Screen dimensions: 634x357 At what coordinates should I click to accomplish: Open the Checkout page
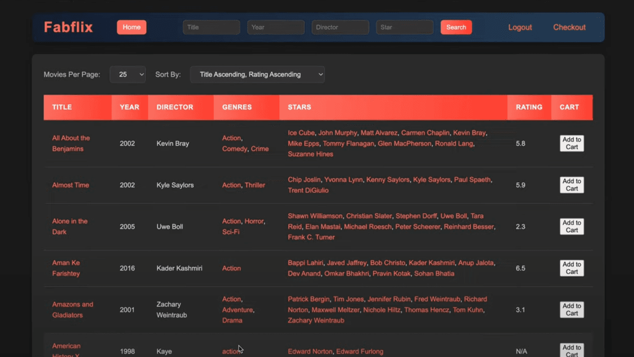click(569, 27)
